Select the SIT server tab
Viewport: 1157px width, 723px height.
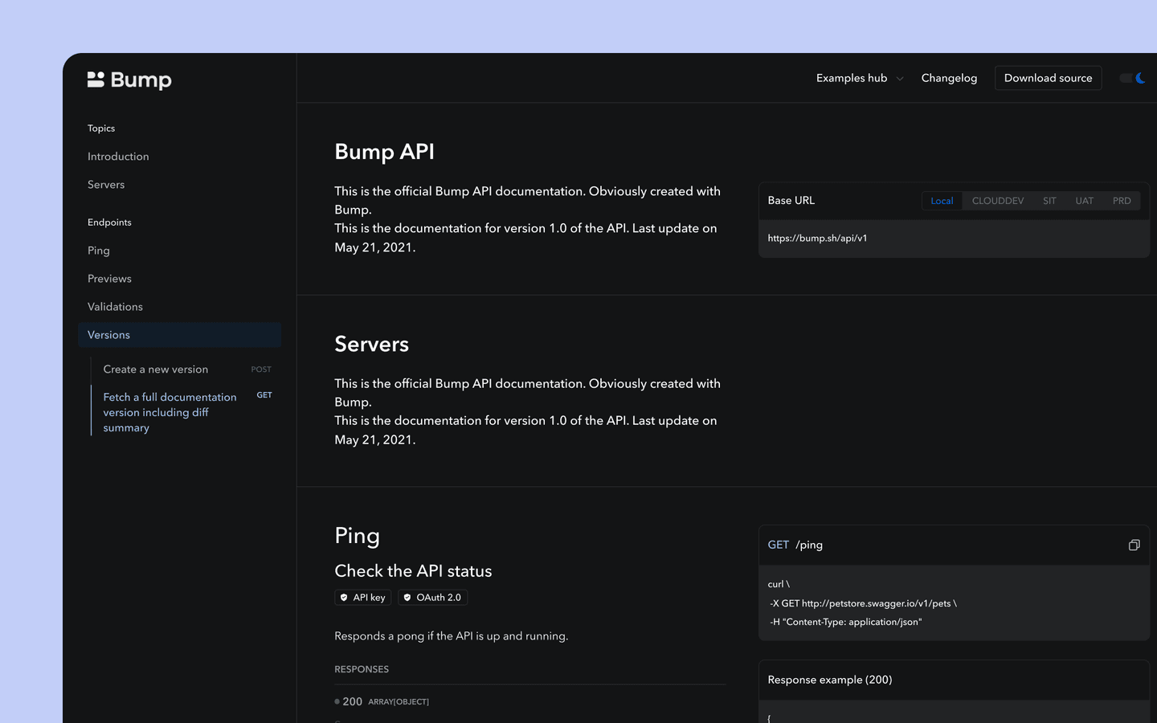(x=1049, y=201)
